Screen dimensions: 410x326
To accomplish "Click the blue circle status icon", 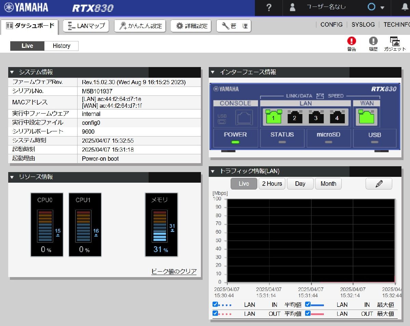I will point(371,7).
